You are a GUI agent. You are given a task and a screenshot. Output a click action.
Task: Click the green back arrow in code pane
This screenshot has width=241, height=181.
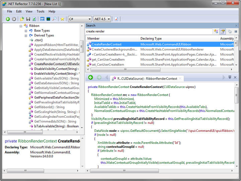point(90,78)
